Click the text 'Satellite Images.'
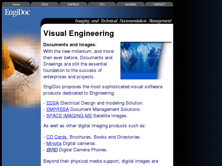The image size is (222, 166). pos(110,116)
